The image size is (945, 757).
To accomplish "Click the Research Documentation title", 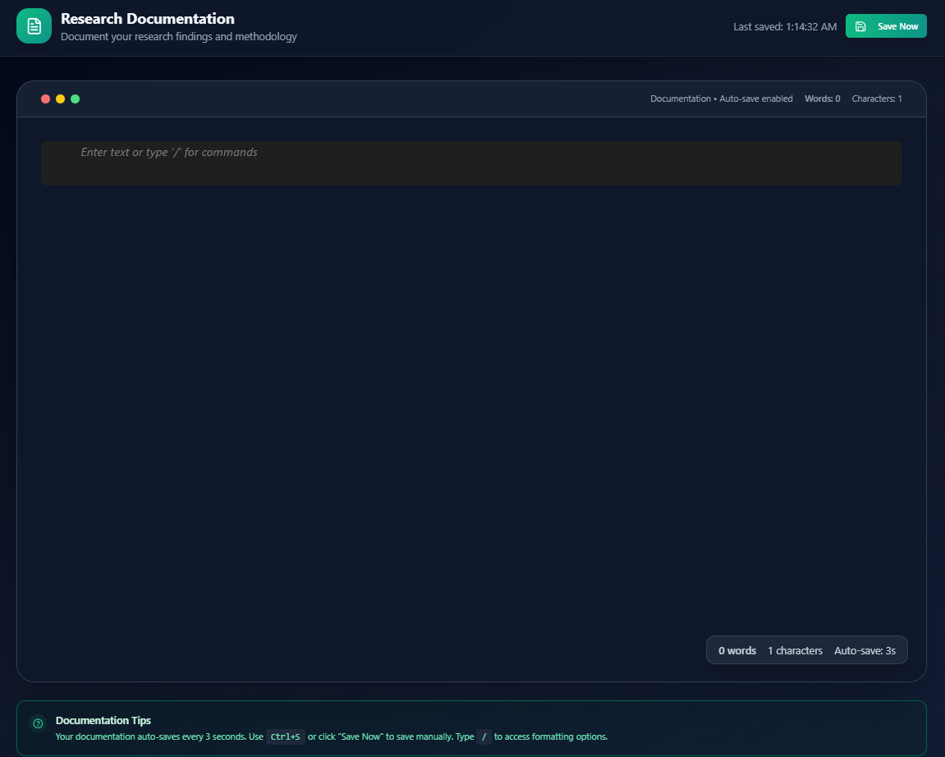I will (x=148, y=19).
